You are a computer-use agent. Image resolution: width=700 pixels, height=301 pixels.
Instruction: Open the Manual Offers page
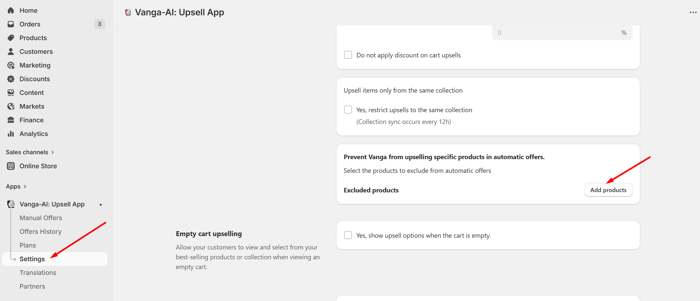tap(41, 218)
